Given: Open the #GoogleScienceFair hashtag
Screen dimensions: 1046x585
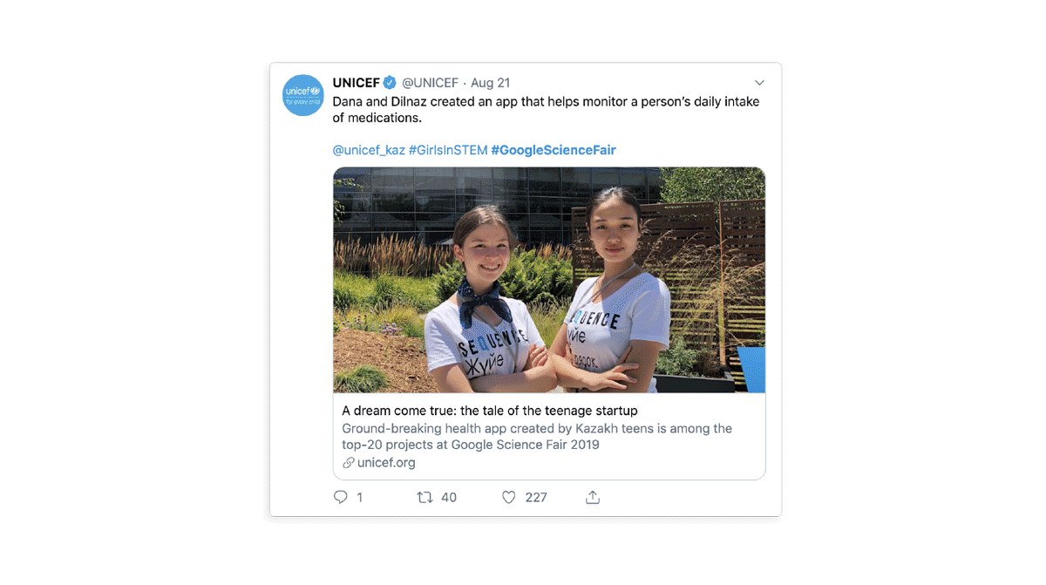Looking at the screenshot, I should [x=554, y=150].
